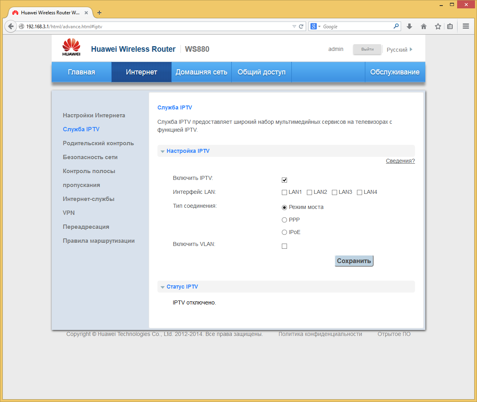This screenshot has height=402, width=477.
Task: Open the Русский language selector
Action: [399, 50]
